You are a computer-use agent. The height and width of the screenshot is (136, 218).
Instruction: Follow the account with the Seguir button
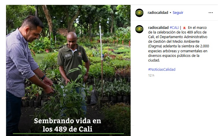(178, 13)
